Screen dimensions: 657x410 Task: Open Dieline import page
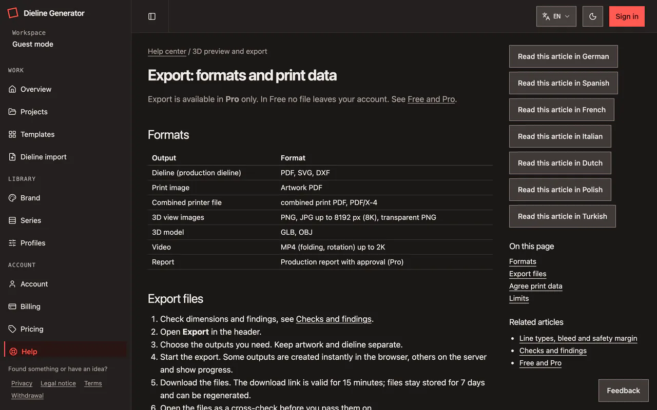pos(65,157)
